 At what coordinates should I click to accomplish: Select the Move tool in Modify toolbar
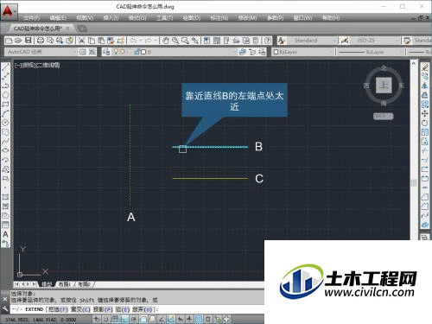coord(425,113)
